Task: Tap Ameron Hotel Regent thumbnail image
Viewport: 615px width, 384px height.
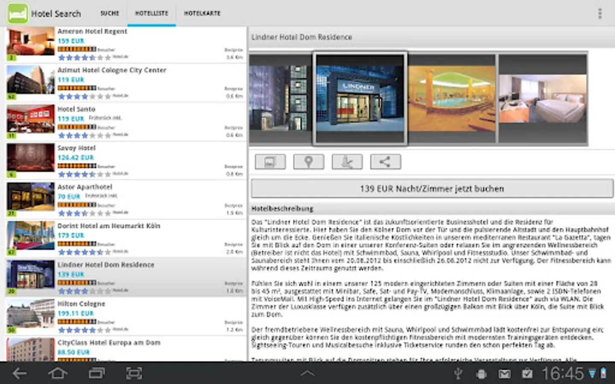Action: coord(30,42)
